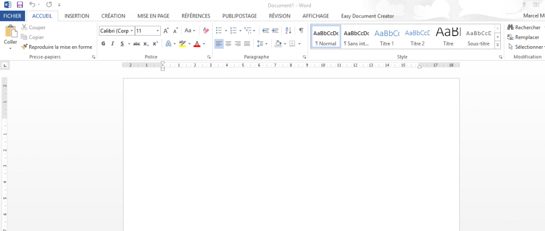Click the Remplacer button
Screen dimensions: 545x231
click(523, 37)
